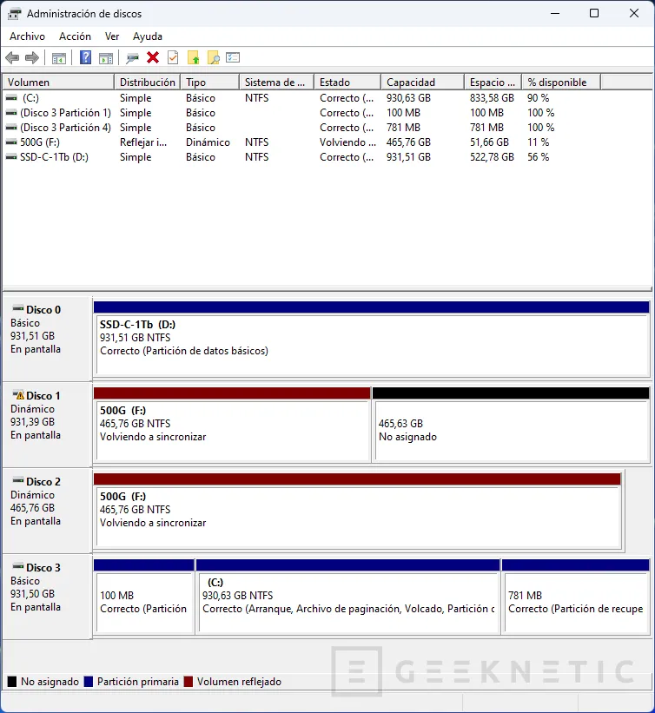Open the Acción menu
The width and height of the screenshot is (655, 713).
pos(75,36)
